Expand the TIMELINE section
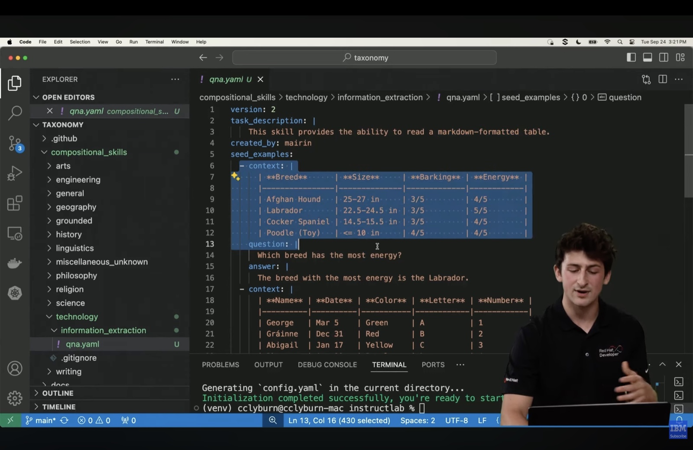The height and width of the screenshot is (450, 693). [x=59, y=407]
